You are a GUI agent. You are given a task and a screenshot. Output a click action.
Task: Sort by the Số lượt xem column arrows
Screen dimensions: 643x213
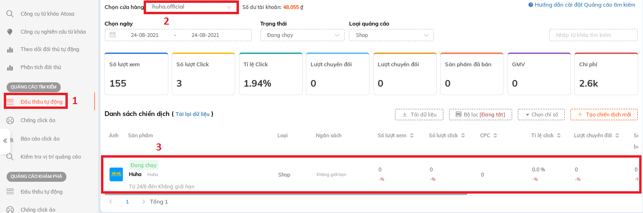[x=412, y=136]
